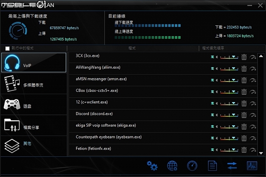Click left arrow expander on 3CX row
The width and height of the screenshot is (266, 177).
[216, 57]
